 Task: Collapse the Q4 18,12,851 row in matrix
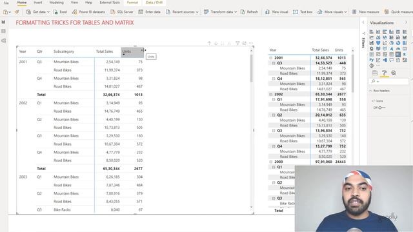coord(274,79)
